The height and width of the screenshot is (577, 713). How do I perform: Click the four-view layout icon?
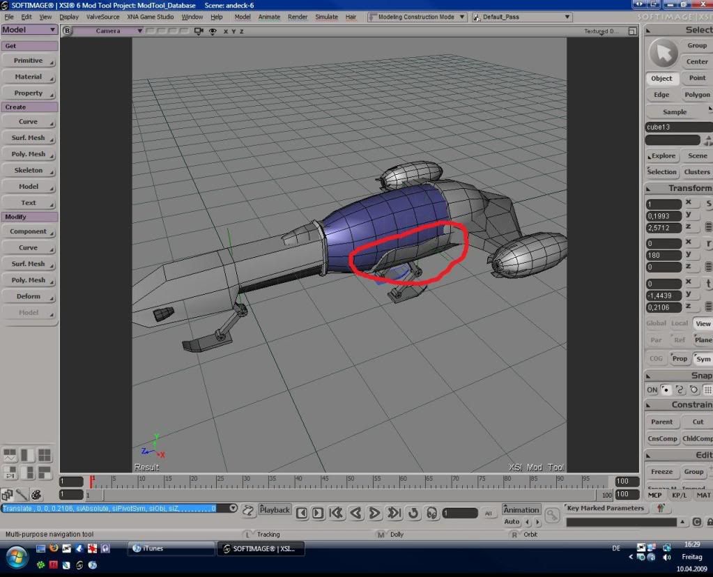(45, 455)
